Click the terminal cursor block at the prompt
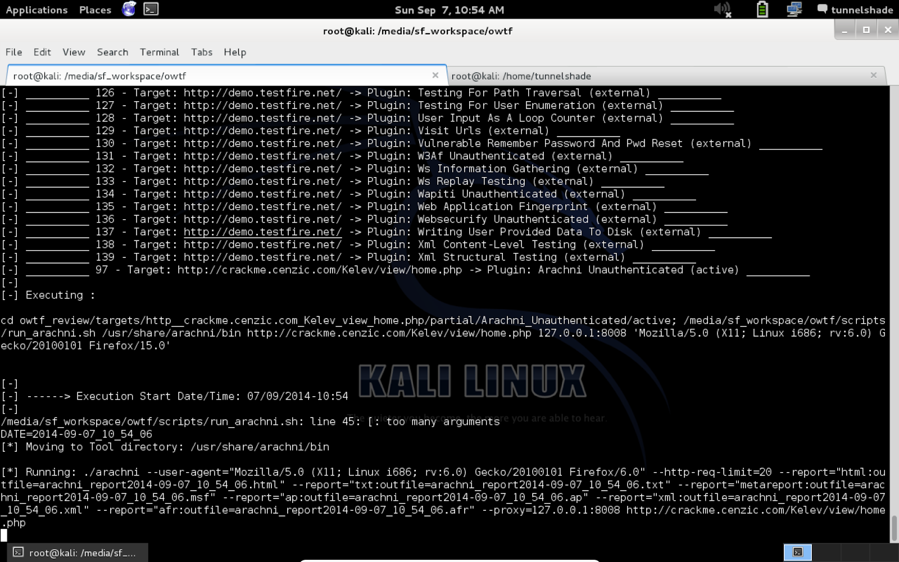The height and width of the screenshot is (562, 899). pos(4,535)
